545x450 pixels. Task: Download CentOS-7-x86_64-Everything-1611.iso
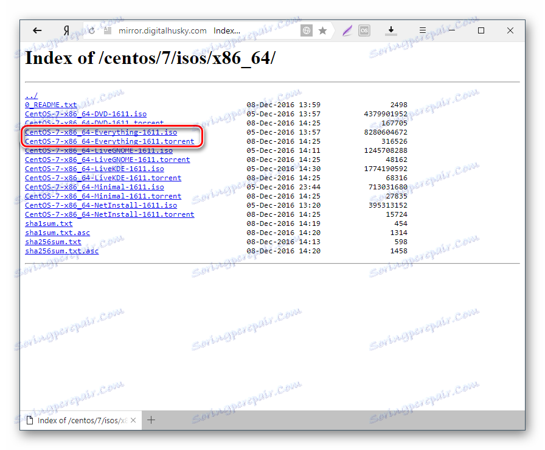coord(101,132)
